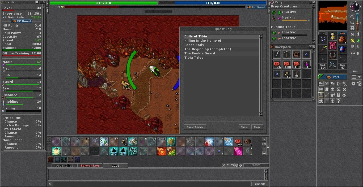Click the chat text input field
This screenshot has height=187, width=363.
151,184
